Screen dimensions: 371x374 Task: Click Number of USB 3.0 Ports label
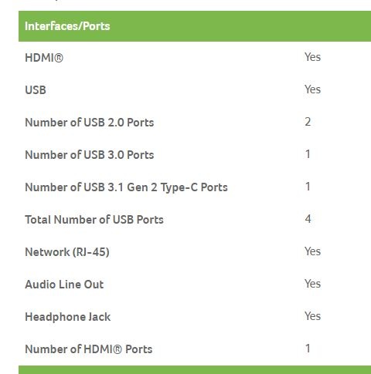(90, 155)
